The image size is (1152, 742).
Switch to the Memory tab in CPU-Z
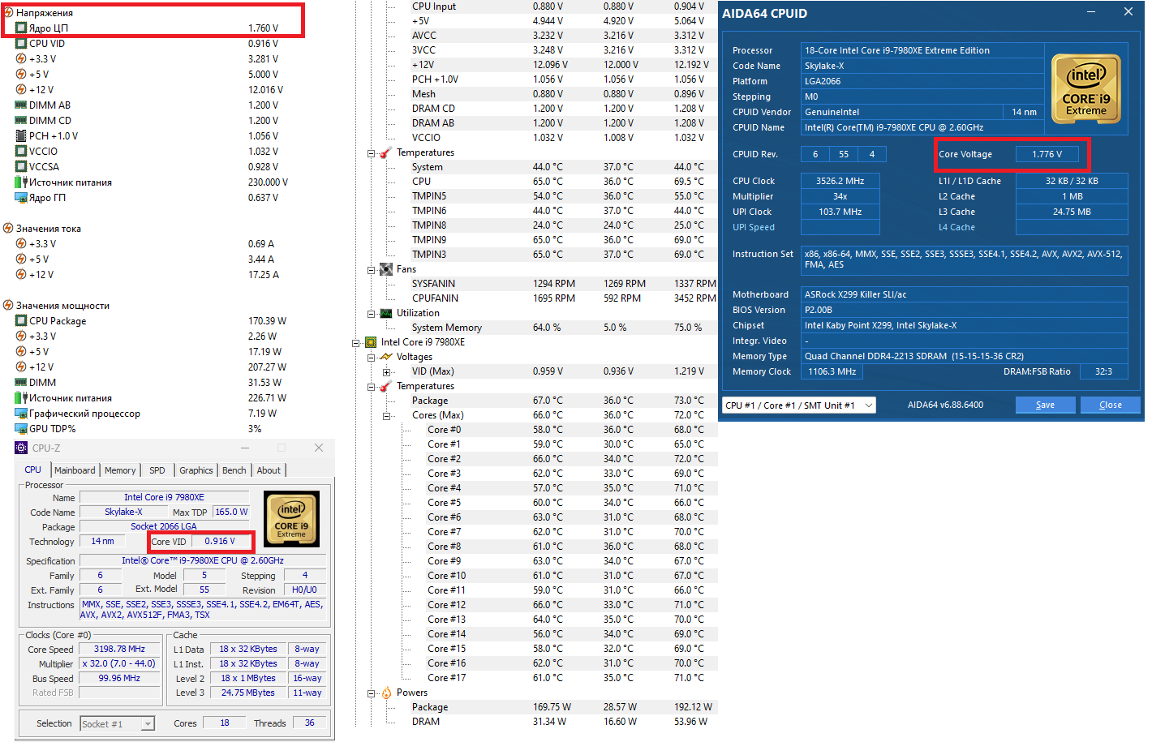120,470
